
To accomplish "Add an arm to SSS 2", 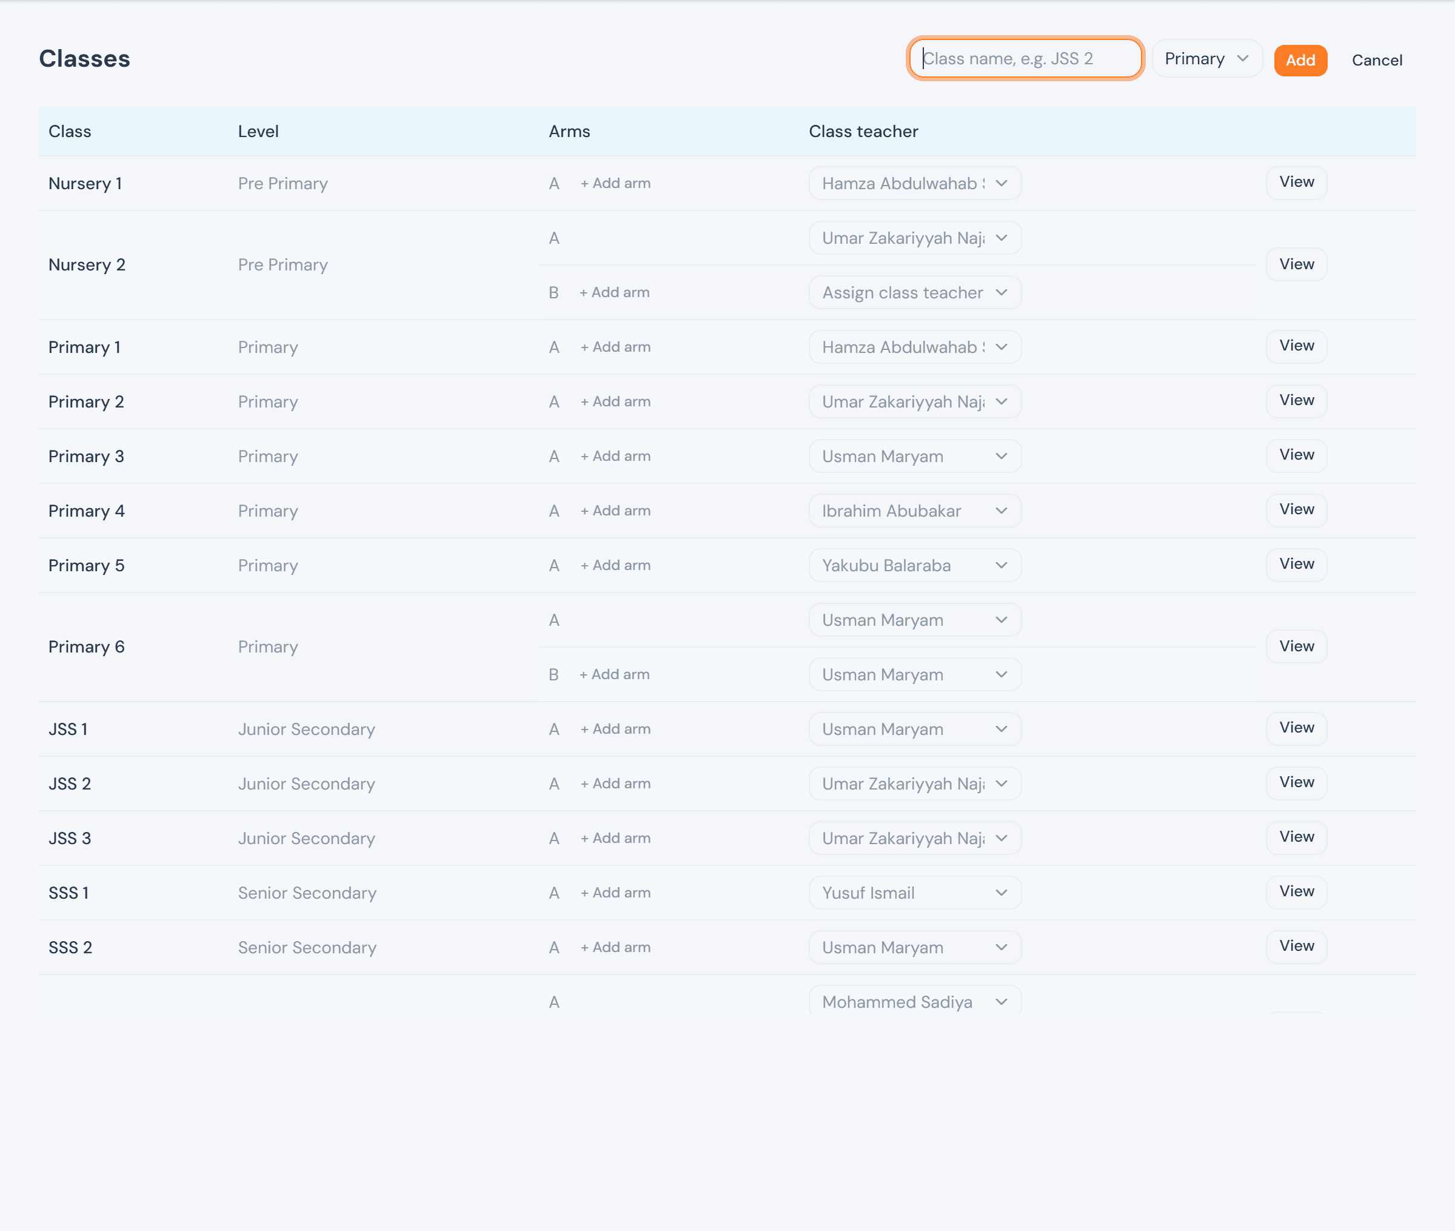I will [x=615, y=947].
